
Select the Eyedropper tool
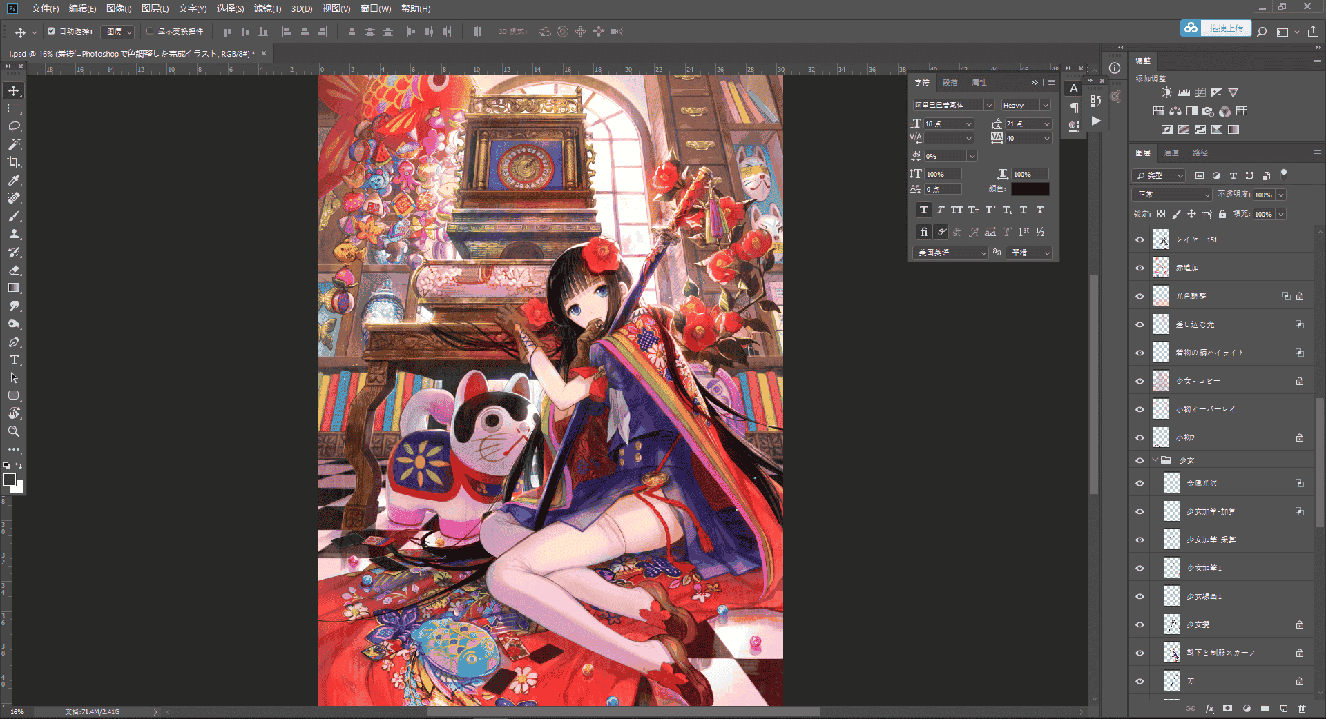(14, 180)
